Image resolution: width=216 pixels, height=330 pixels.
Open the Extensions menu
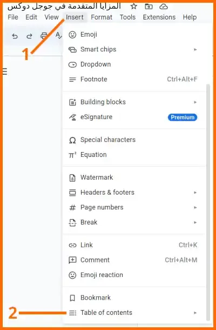159,17
